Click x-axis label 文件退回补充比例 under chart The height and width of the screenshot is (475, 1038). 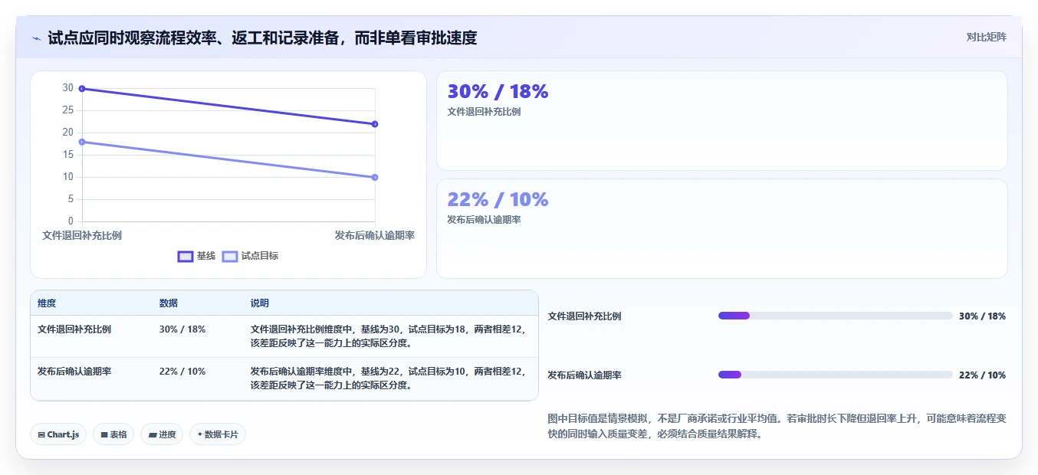click(x=82, y=235)
